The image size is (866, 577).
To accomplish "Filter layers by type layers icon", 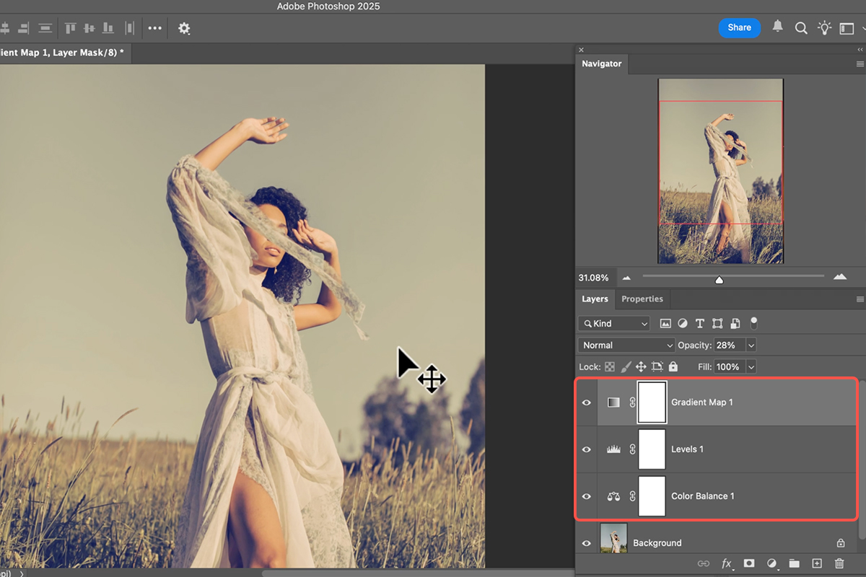I will click(699, 324).
